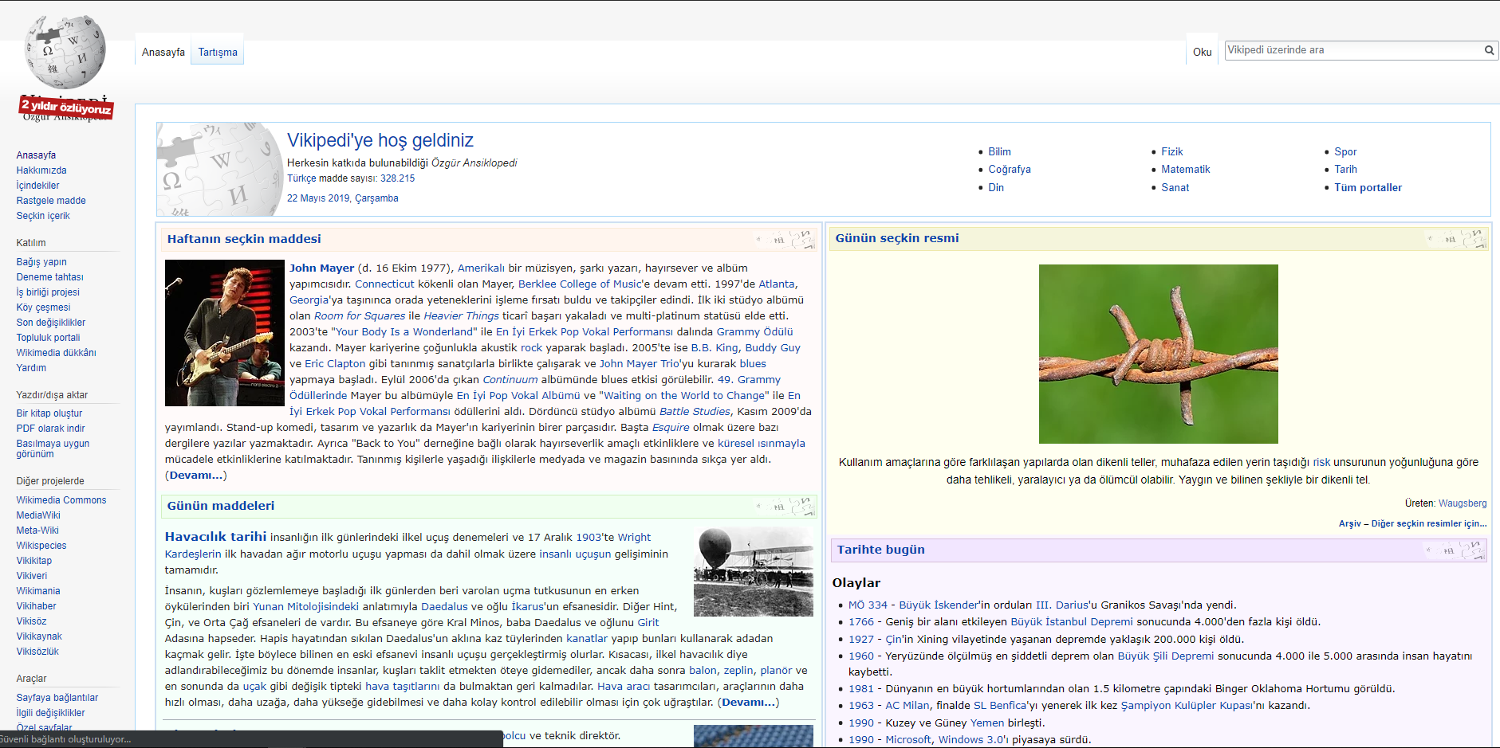This screenshot has width=1500, height=748.
Task: Open the Büyük Şili Depremi link
Action: tap(1165, 656)
